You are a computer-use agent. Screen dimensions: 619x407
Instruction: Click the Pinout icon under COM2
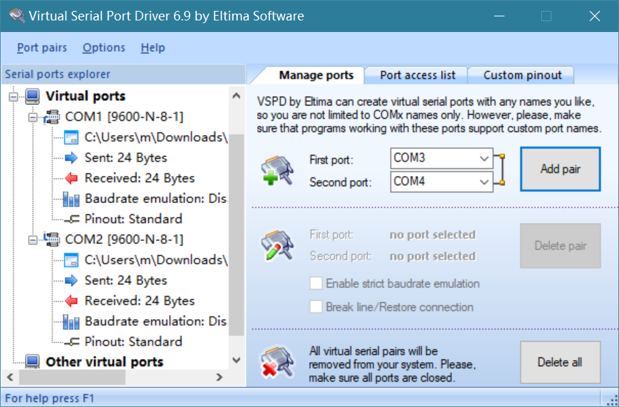tap(72, 342)
